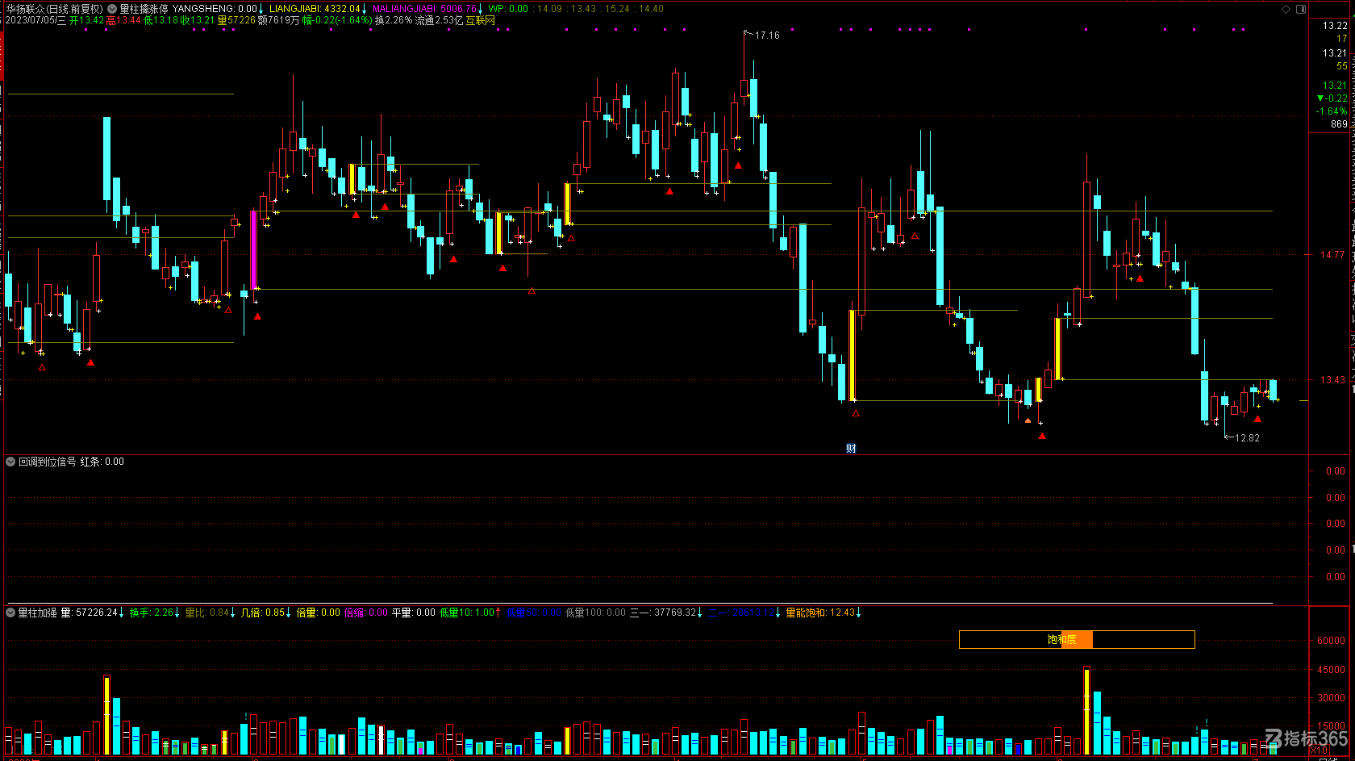The image size is (1355, 761).
Task: Select the 12.82 low price label
Action: 1247,438
